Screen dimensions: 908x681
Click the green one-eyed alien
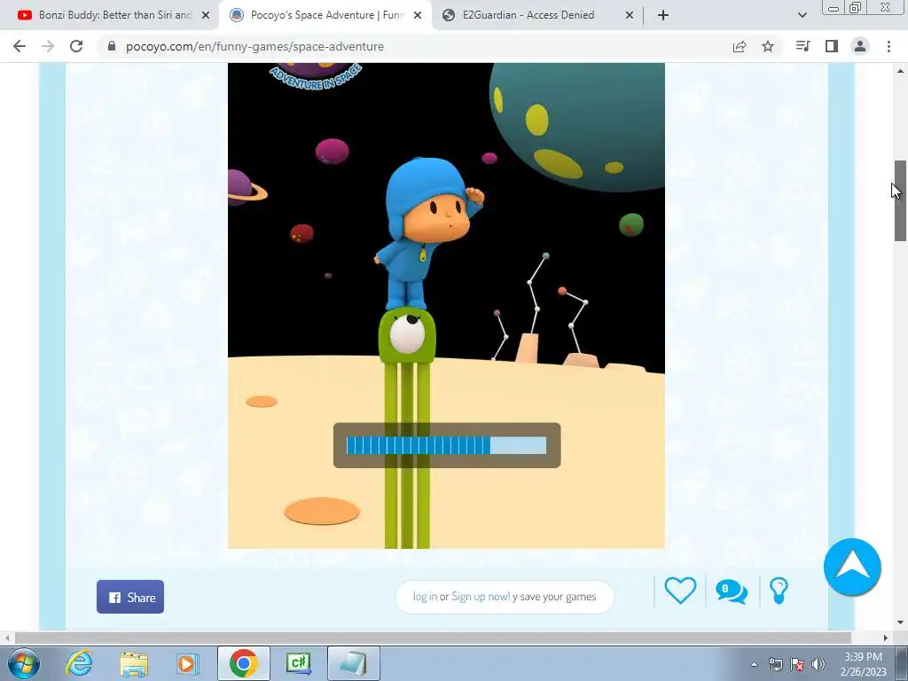pyautogui.click(x=407, y=428)
